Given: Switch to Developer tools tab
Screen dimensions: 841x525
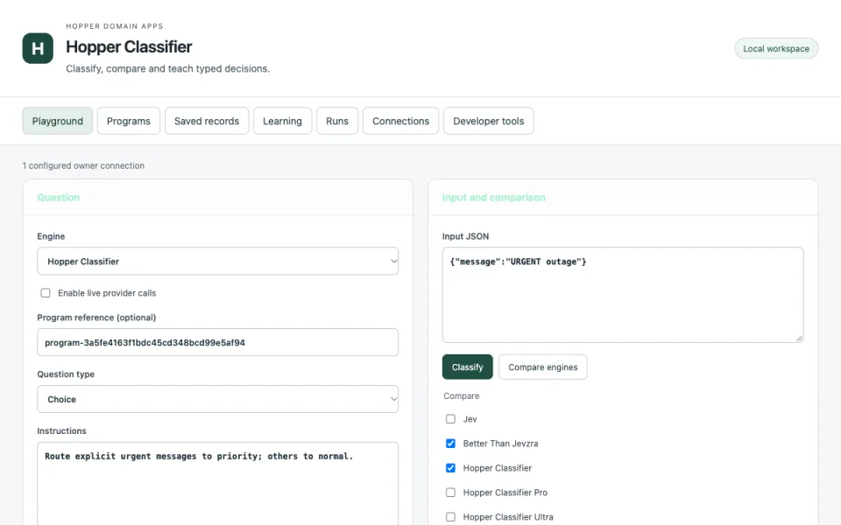Looking at the screenshot, I should point(489,121).
